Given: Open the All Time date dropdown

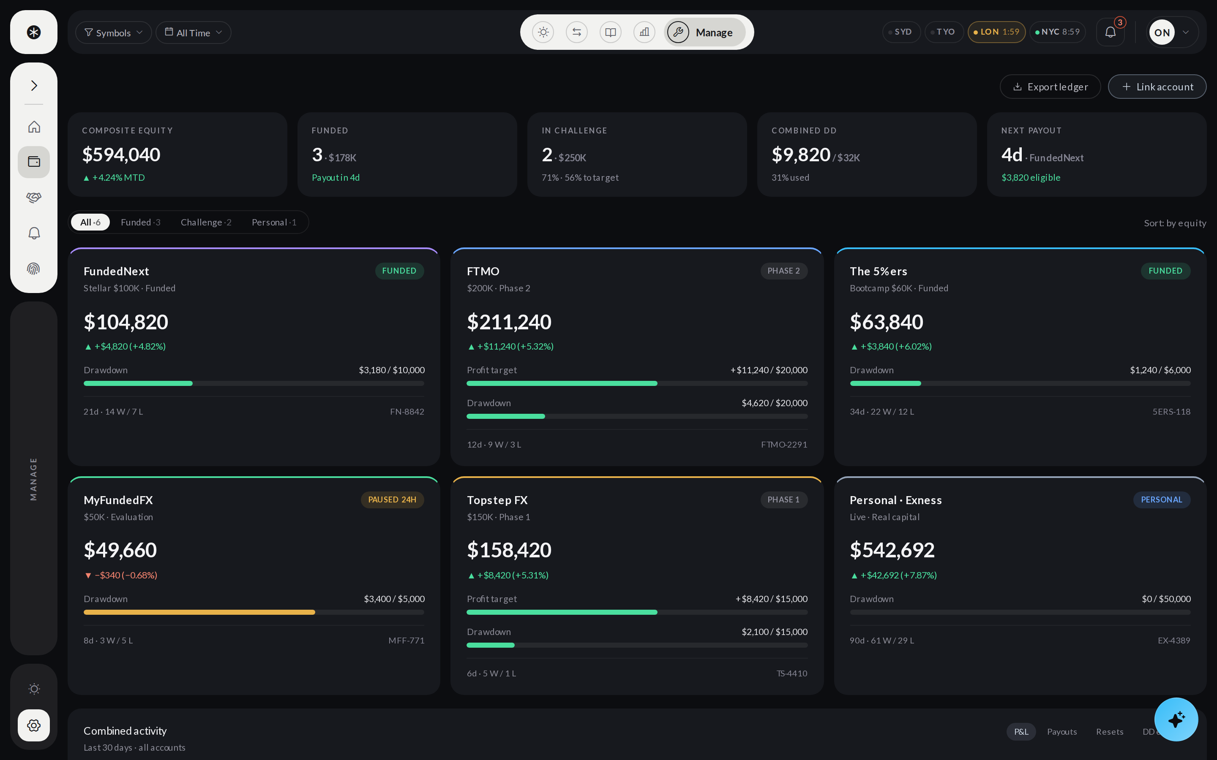Looking at the screenshot, I should pyautogui.click(x=193, y=32).
